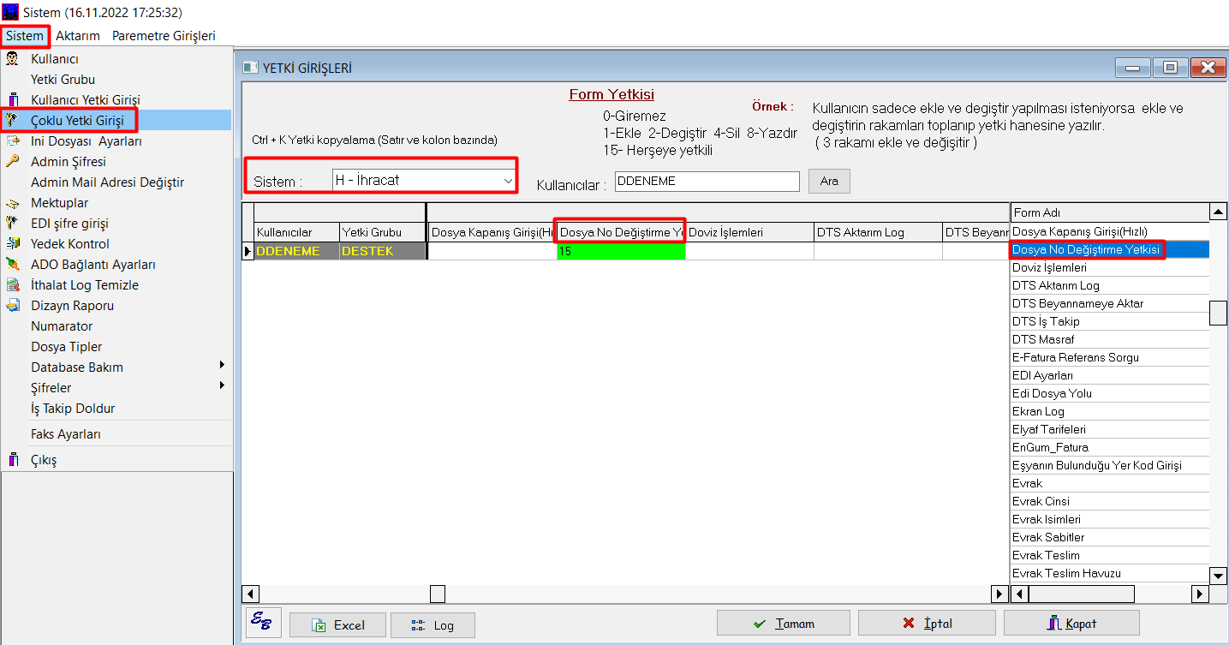The height and width of the screenshot is (645, 1229).
Task: Select Doviz İşlemleri in form list
Action: [x=1110, y=267]
